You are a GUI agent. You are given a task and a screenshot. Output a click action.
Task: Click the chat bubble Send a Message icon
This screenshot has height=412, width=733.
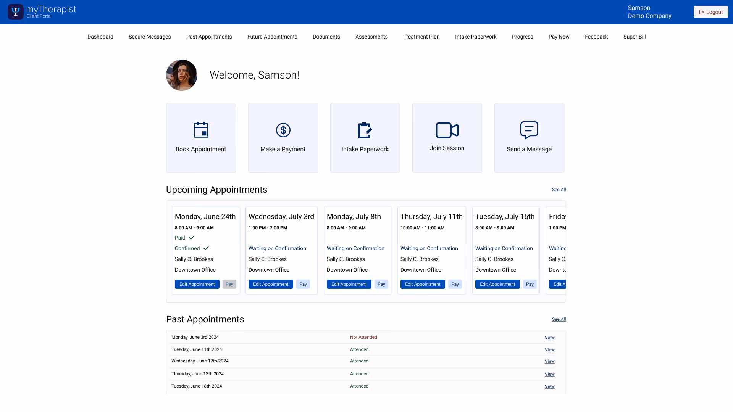pyautogui.click(x=529, y=130)
